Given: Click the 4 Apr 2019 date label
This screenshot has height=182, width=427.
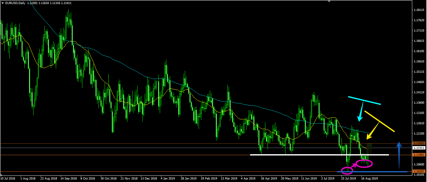Looking at the screenshot, I should pos(248,179).
